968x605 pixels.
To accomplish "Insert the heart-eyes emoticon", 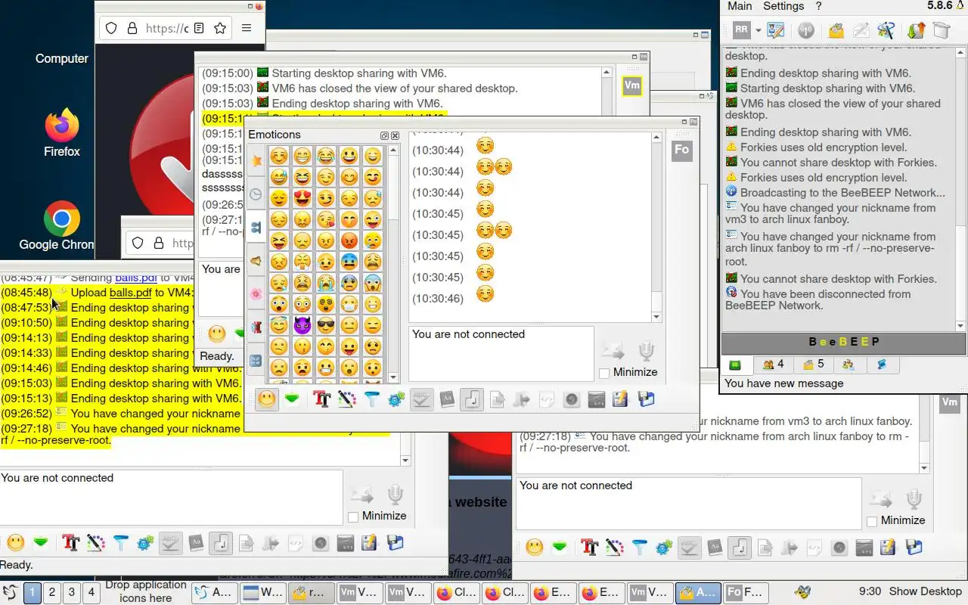I will [x=302, y=198].
